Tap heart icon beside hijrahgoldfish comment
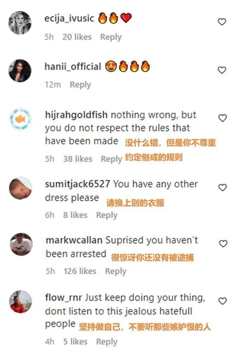 222,118
